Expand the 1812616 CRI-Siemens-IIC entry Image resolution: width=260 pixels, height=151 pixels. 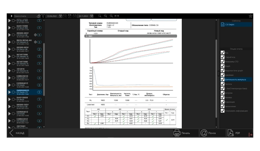[9, 71]
